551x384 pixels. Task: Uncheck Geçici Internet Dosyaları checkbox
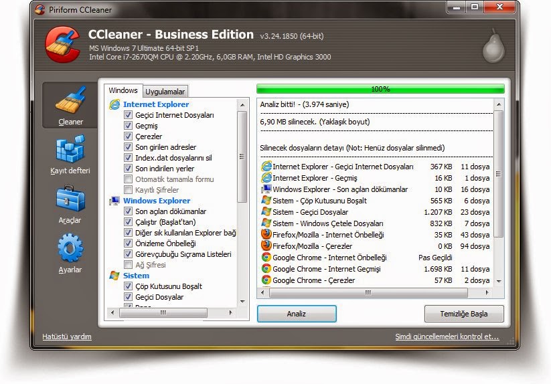(x=129, y=115)
